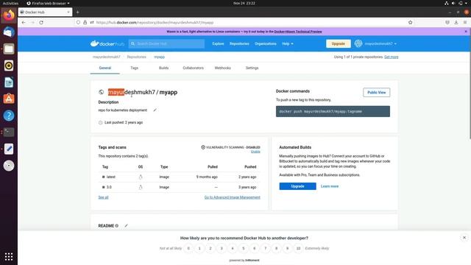Select the General tab
The image size is (471, 265).
pos(105,68)
